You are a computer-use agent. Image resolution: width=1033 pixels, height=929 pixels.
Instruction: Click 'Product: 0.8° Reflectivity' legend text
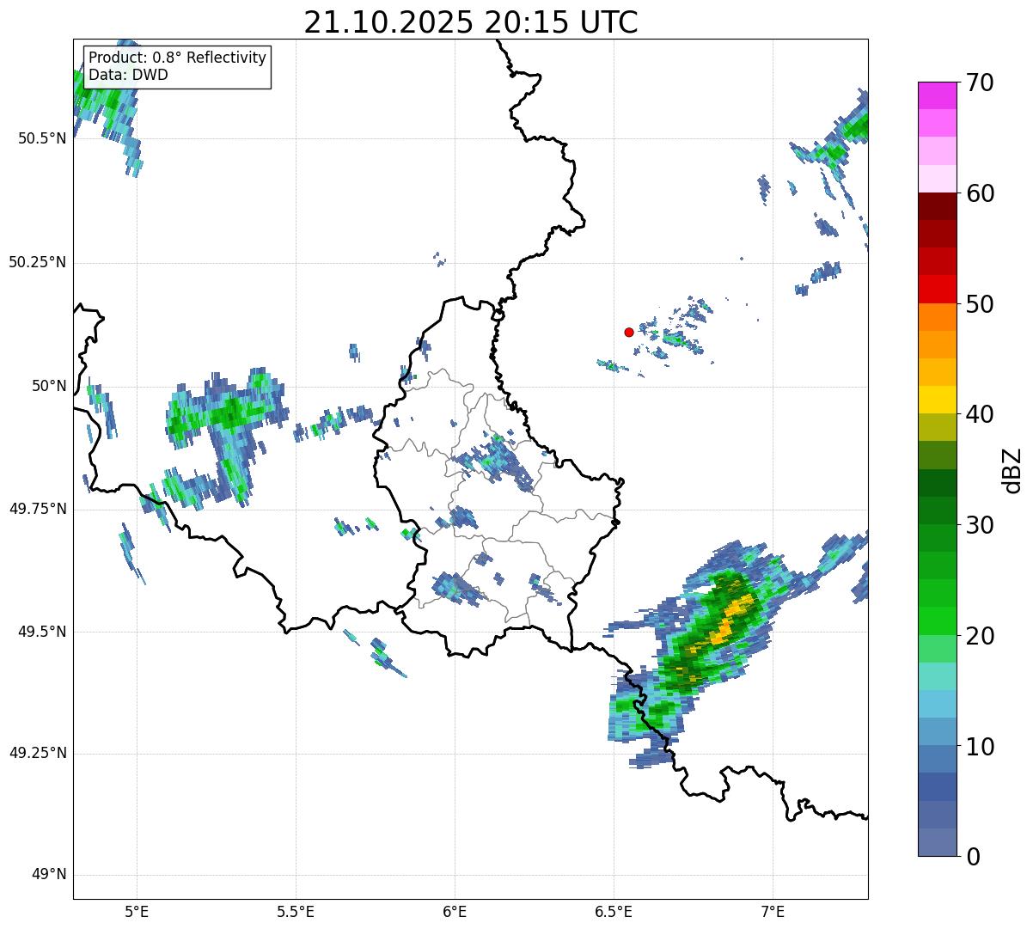coord(178,58)
